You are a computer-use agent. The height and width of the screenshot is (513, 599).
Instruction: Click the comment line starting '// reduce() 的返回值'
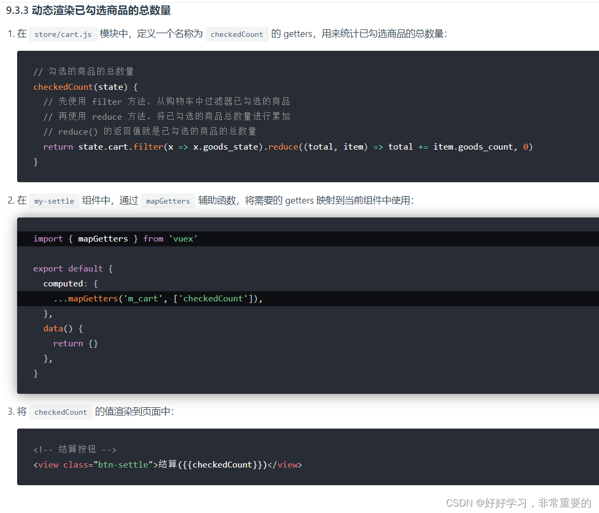coord(150,131)
